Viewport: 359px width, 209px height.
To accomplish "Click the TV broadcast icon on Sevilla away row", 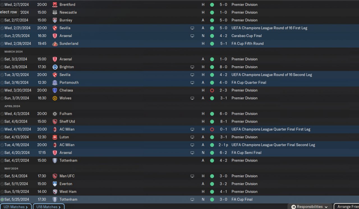I will 192,28.
